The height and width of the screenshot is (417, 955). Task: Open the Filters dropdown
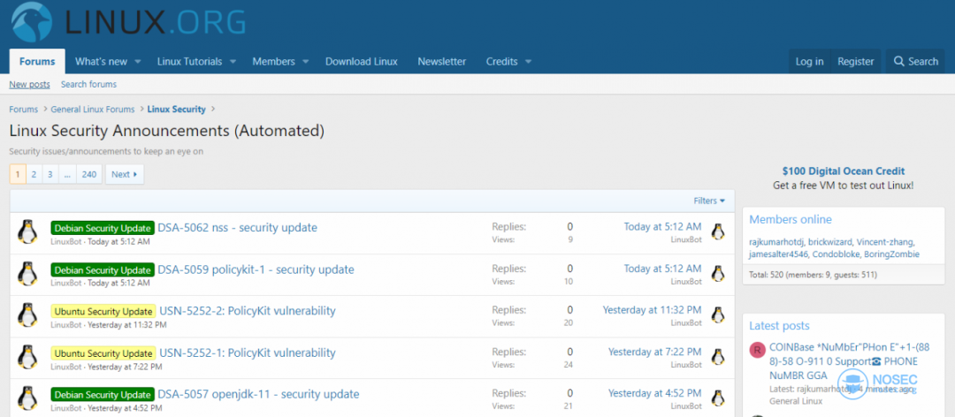[x=709, y=201]
